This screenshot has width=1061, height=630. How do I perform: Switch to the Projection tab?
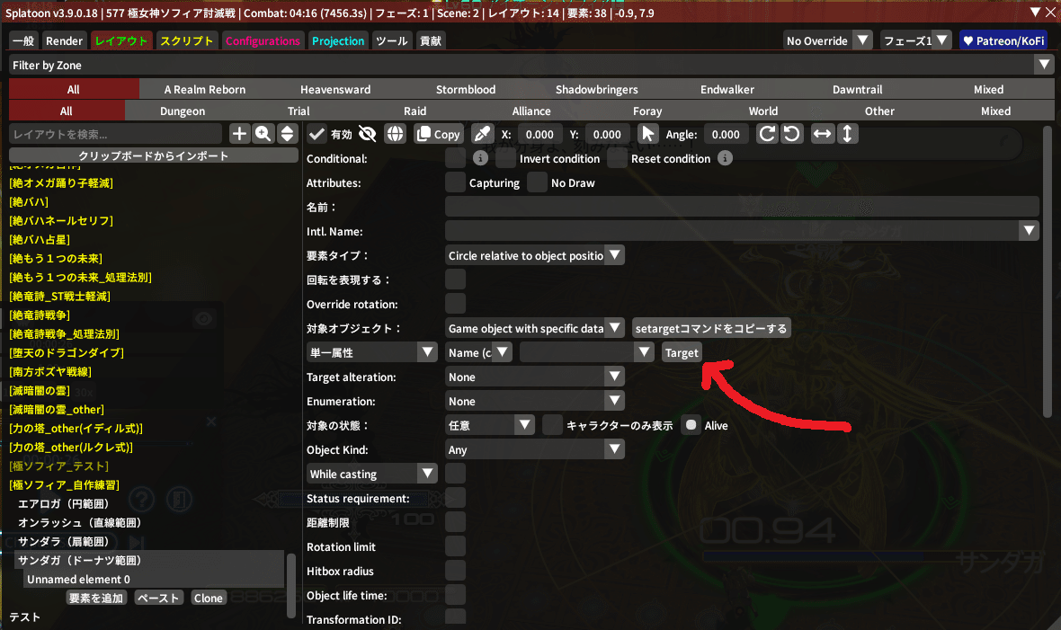pyautogui.click(x=338, y=40)
